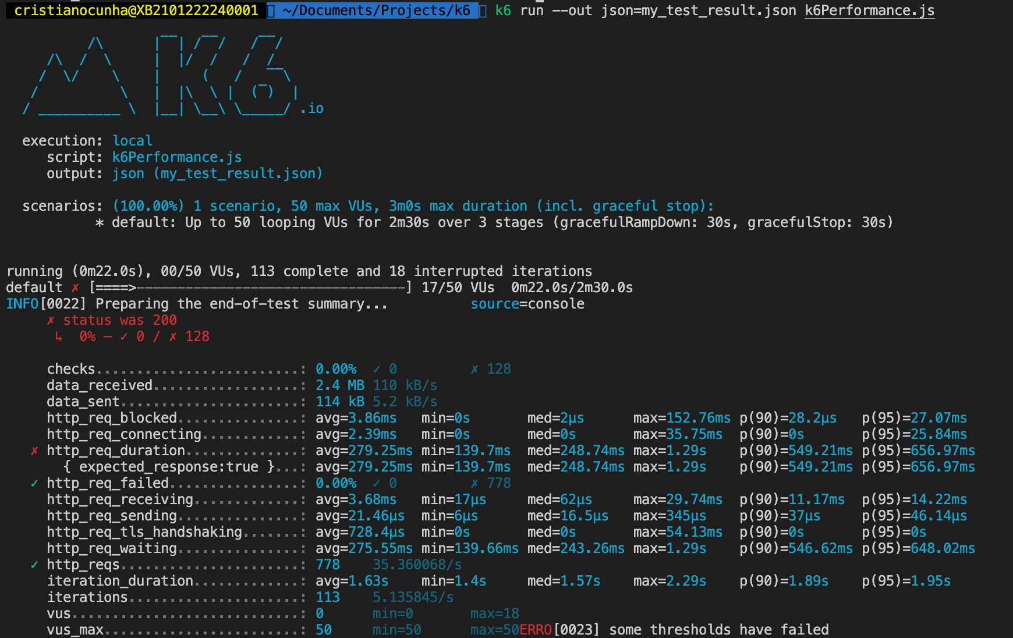Click the ~/Documents/Projects/k6 path segment
The width and height of the screenshot is (1013, 638).
376,10
